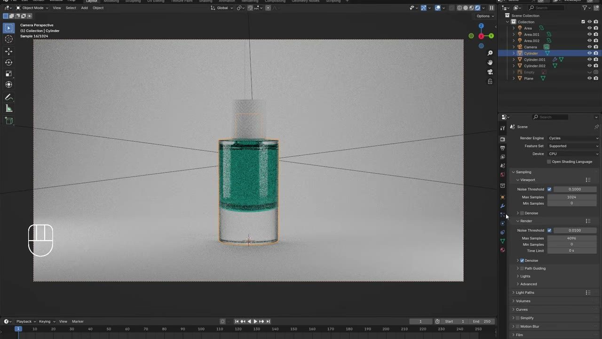The image size is (602, 339).
Task: Disable rendering of Camera via camera icon
Action: (596, 47)
